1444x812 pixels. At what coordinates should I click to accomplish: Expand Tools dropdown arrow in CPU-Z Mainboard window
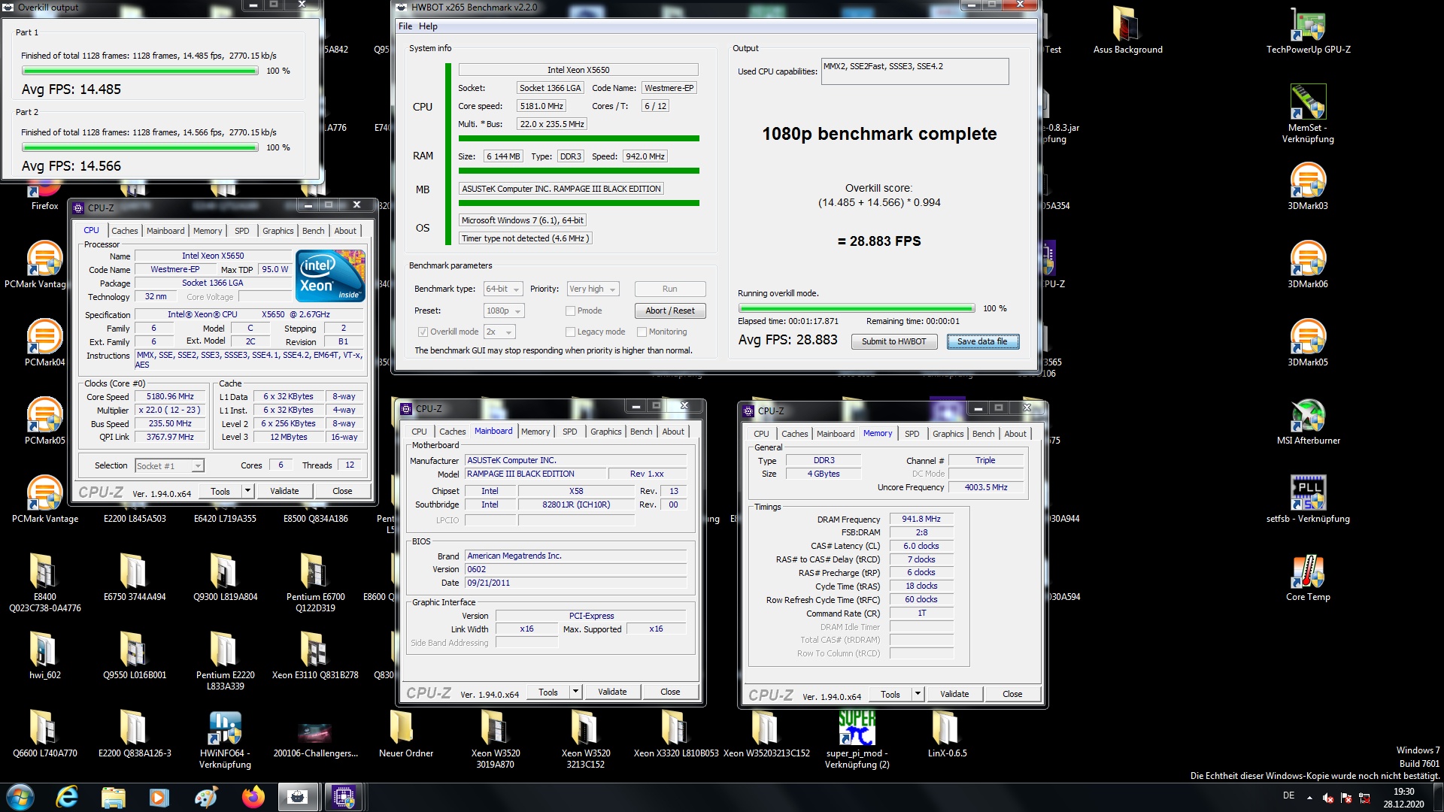click(x=575, y=692)
